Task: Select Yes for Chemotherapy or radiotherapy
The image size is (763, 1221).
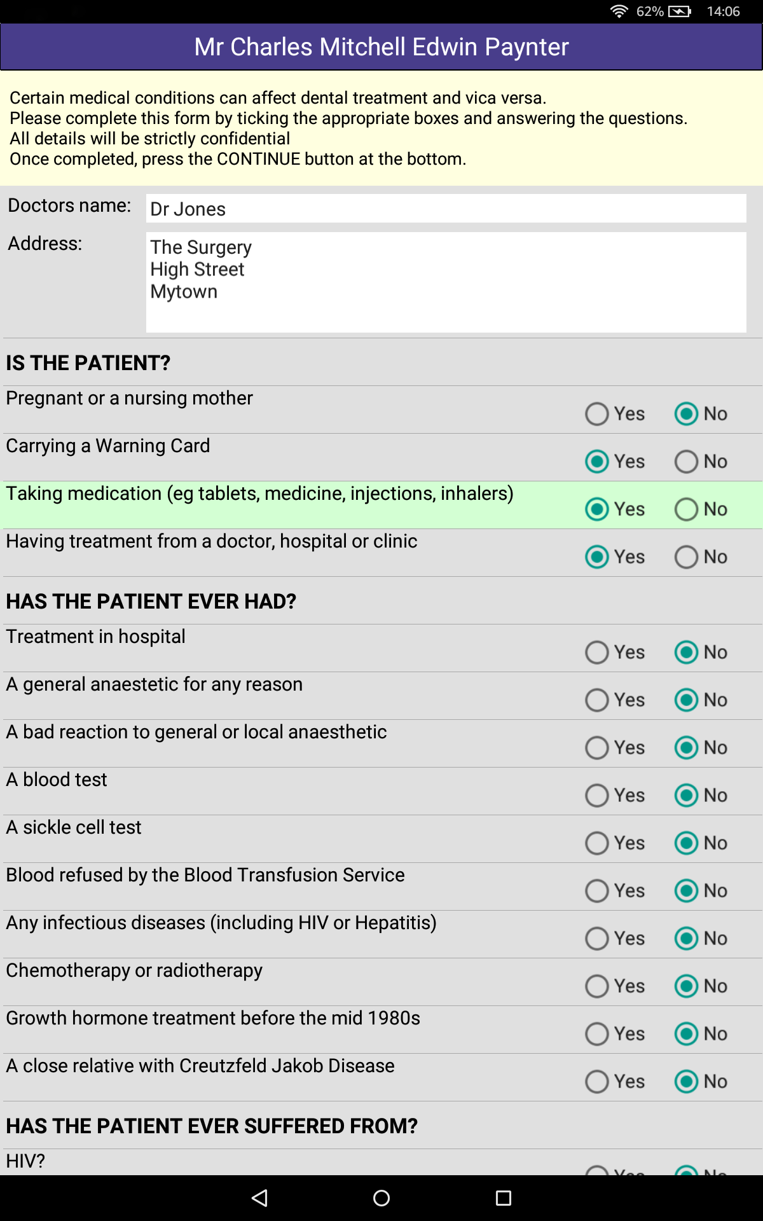Action: 596,986
